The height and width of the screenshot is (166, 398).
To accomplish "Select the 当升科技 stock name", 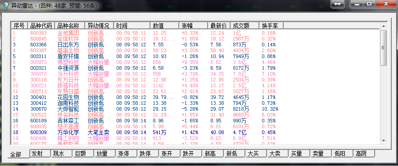I will click(x=68, y=74).
